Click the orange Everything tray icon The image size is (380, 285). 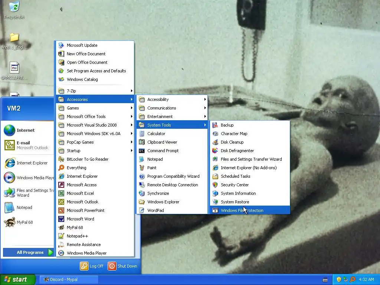coord(353,279)
